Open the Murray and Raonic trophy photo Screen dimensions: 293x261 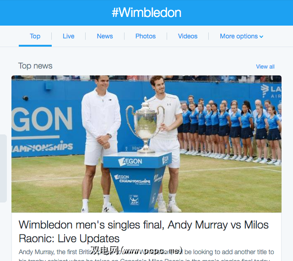(x=146, y=144)
